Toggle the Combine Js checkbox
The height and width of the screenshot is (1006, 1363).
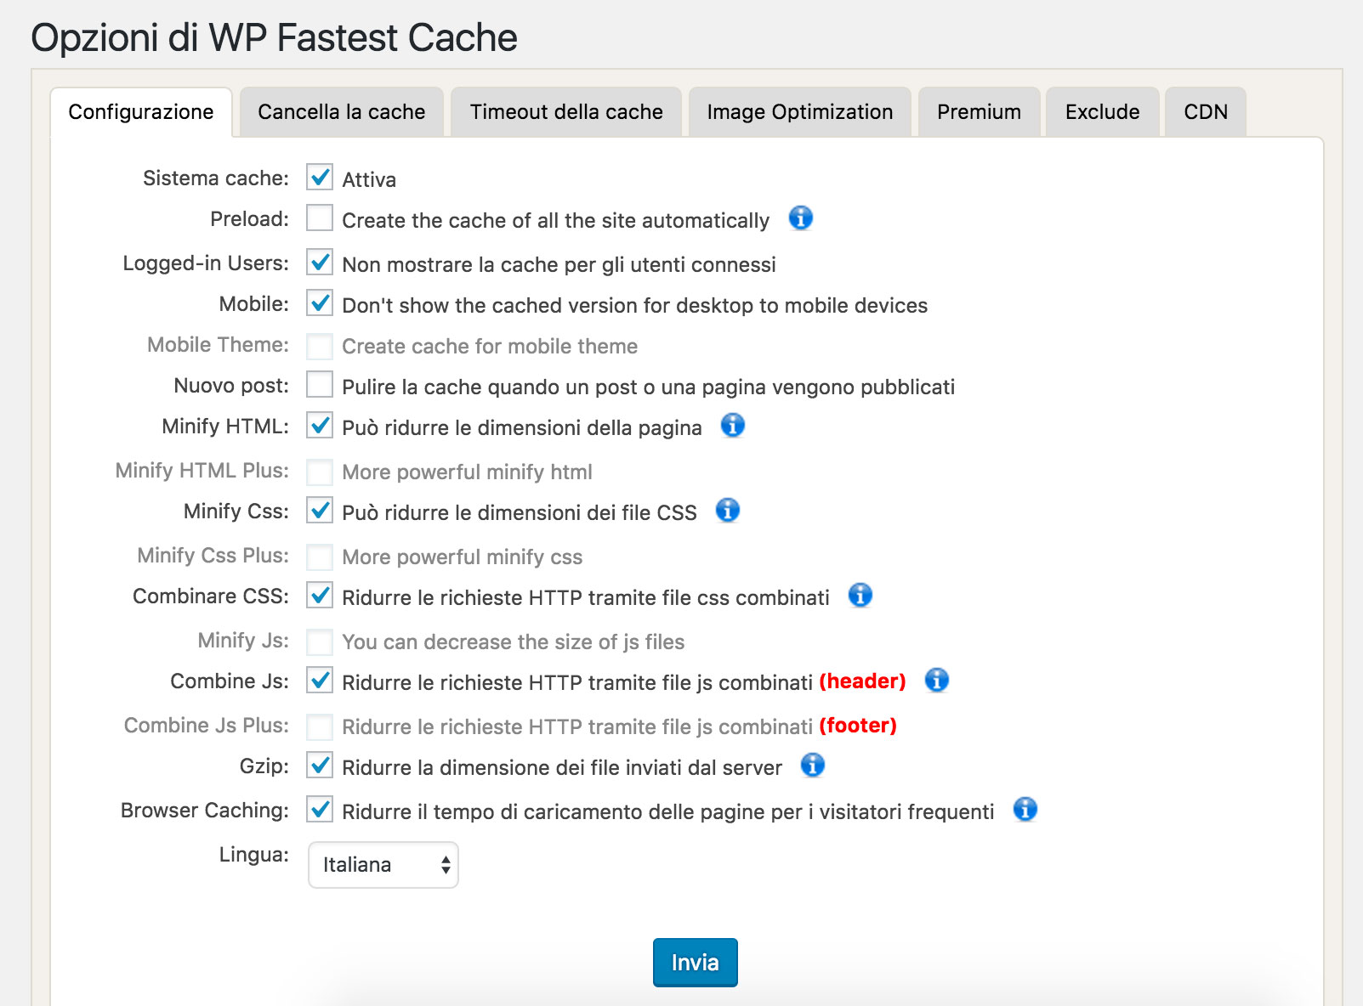[320, 681]
